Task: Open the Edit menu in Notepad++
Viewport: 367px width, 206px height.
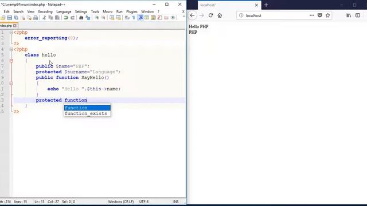Action: [x=6, y=11]
